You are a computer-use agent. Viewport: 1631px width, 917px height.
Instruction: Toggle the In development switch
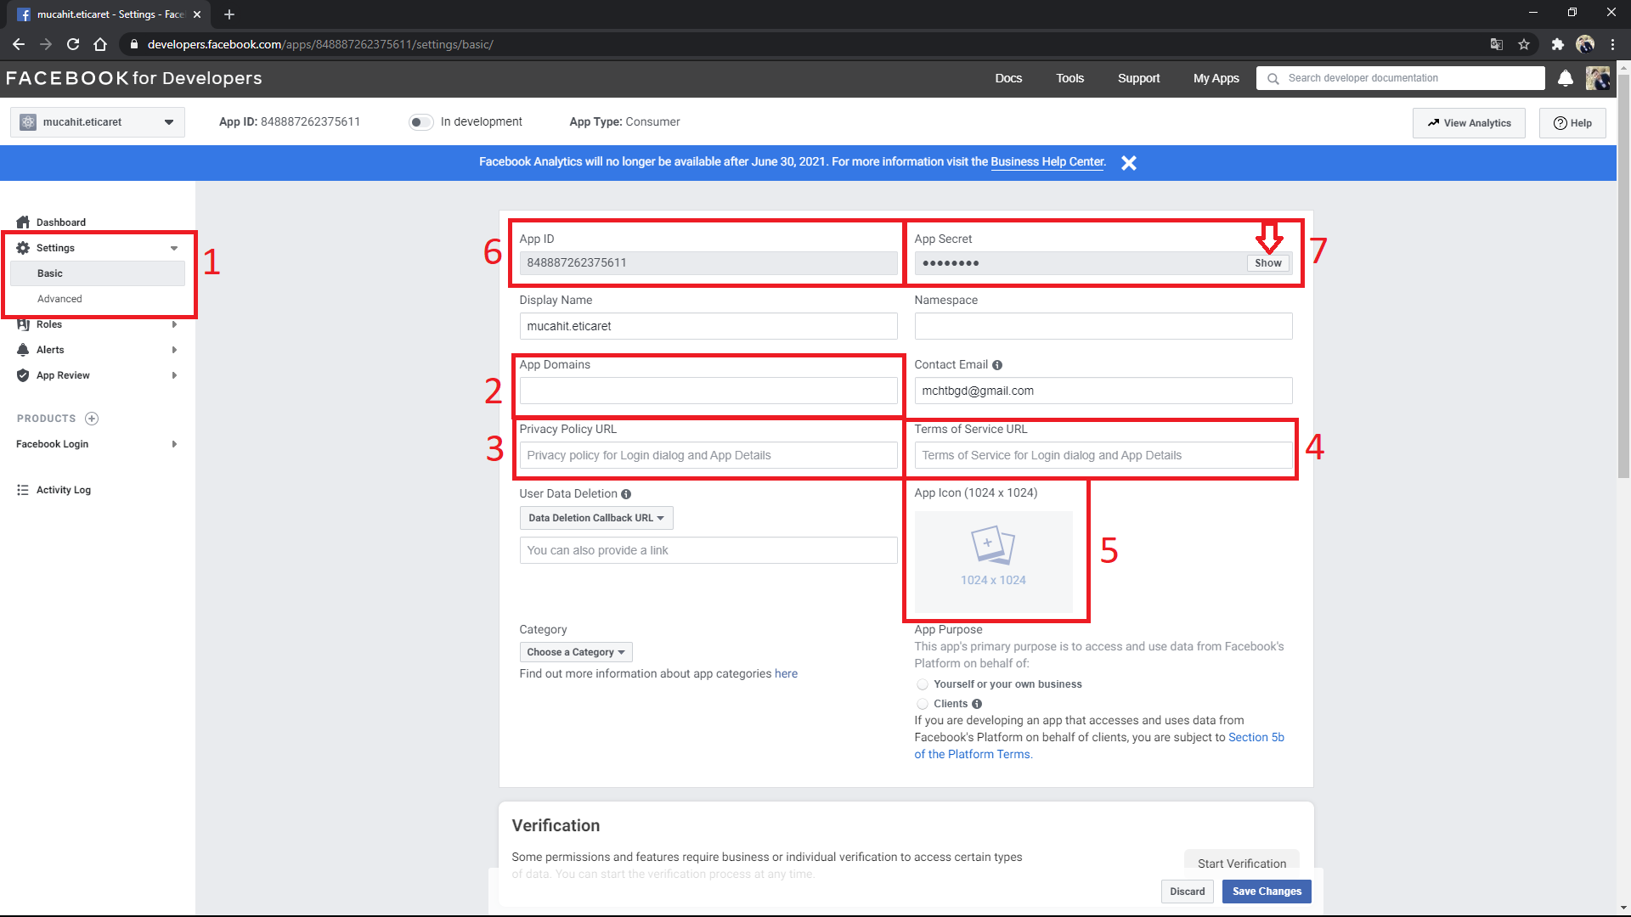tap(420, 122)
